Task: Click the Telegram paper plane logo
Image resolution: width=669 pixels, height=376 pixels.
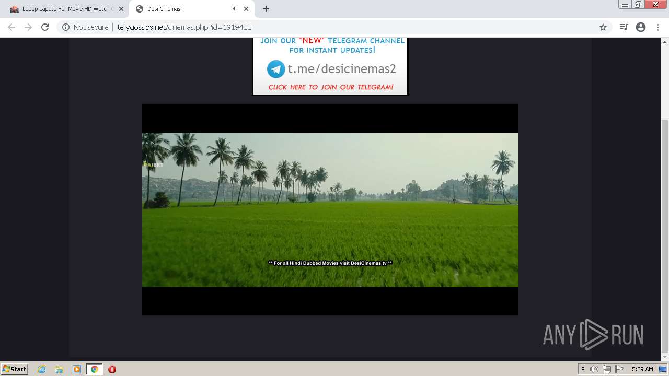Action: coord(276,69)
